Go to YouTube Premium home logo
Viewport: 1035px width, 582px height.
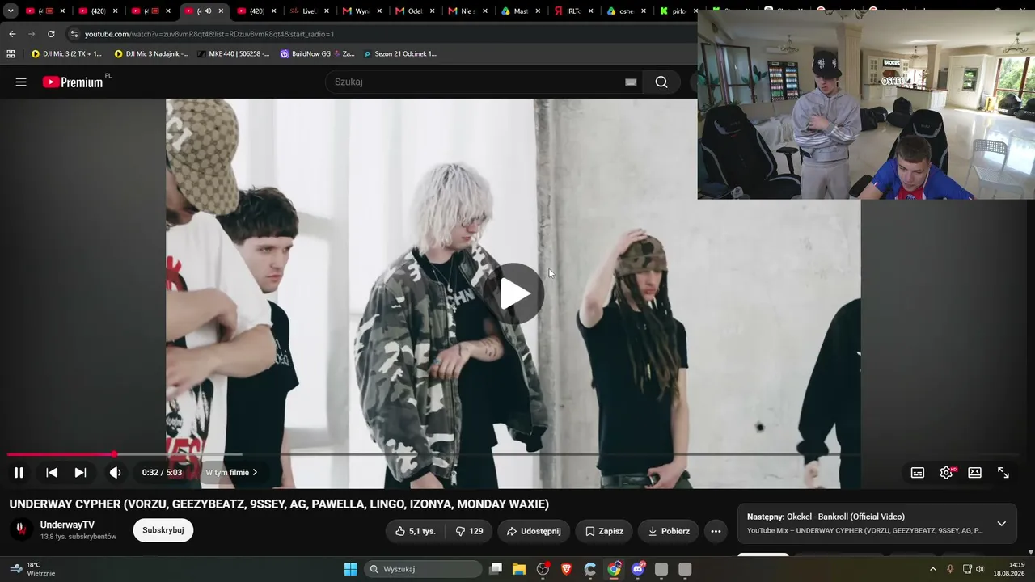point(73,82)
